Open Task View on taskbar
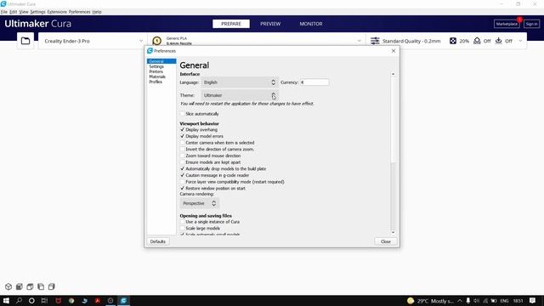 pos(44,301)
